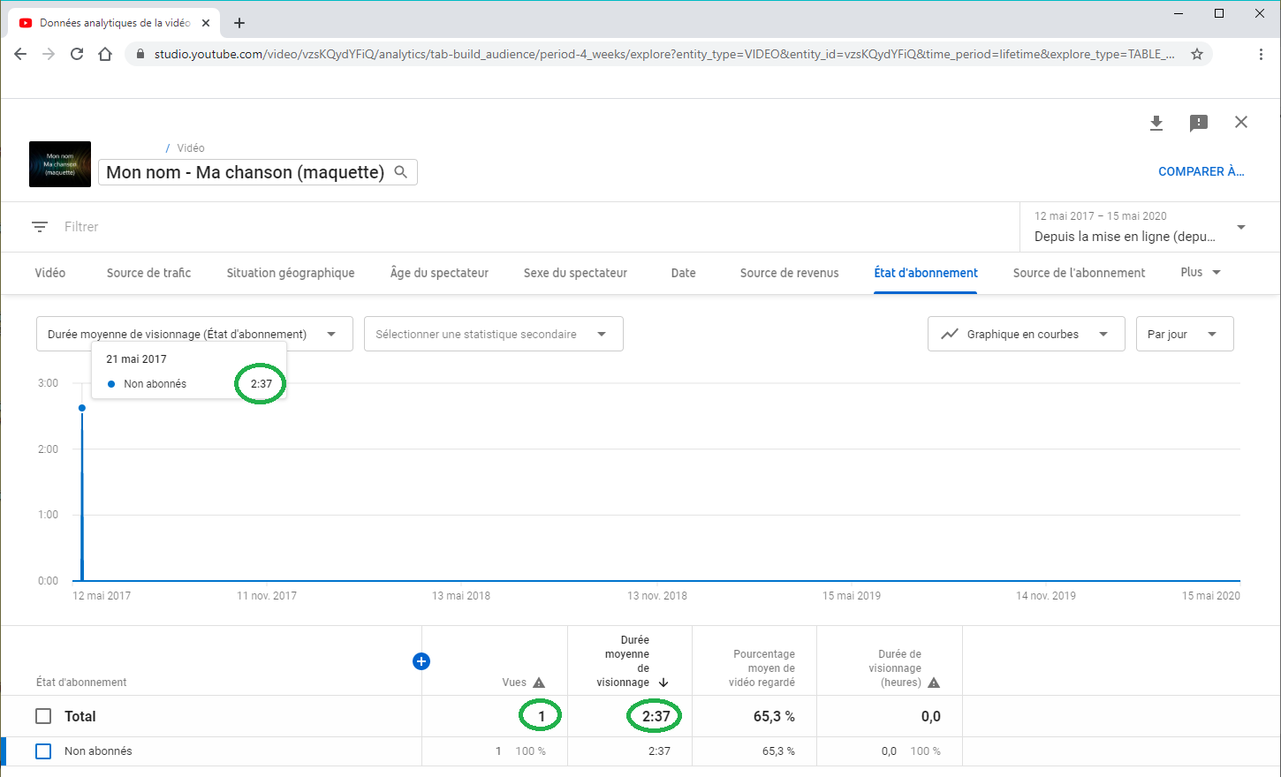The width and height of the screenshot is (1281, 777).
Task: Expand the date range dropdown arrow
Action: point(1241,227)
